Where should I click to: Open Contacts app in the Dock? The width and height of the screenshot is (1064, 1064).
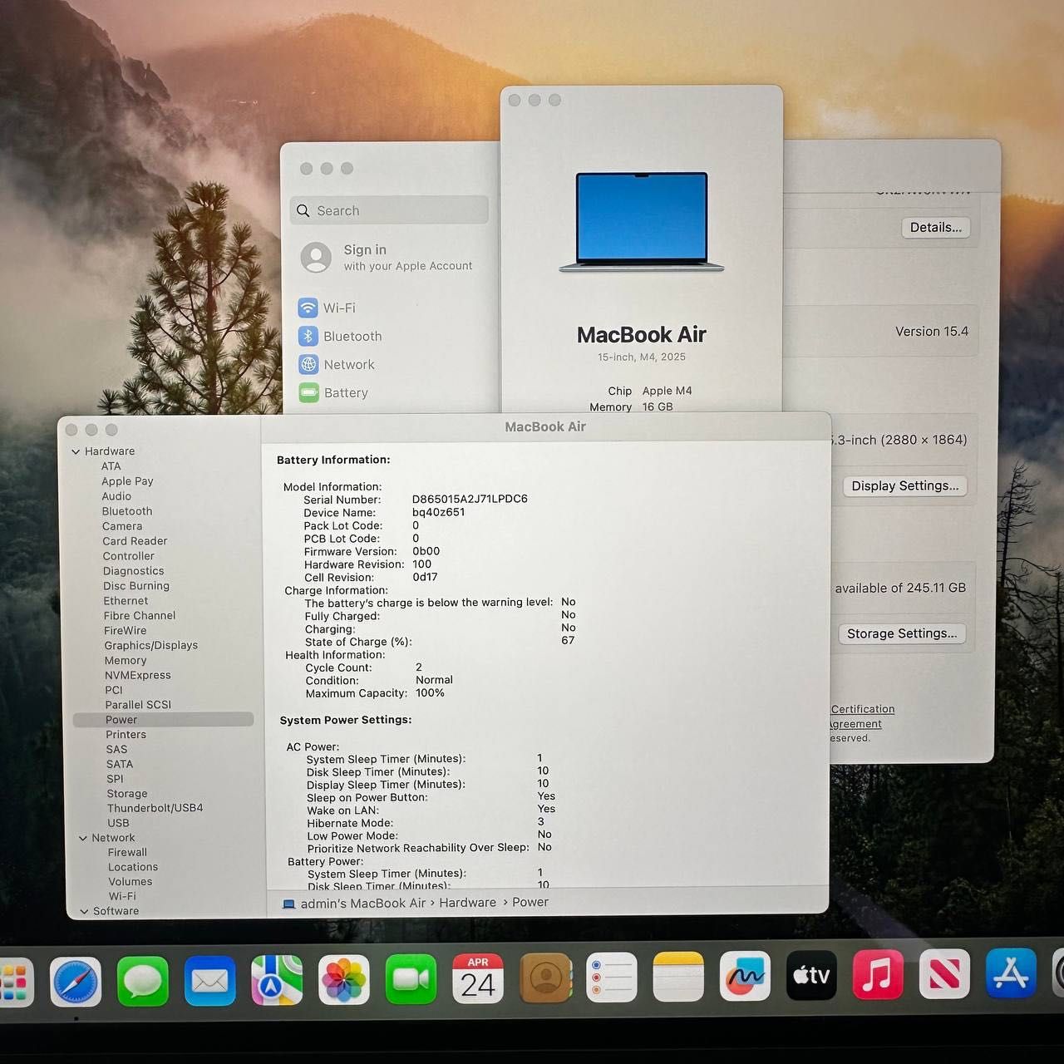pos(545,978)
